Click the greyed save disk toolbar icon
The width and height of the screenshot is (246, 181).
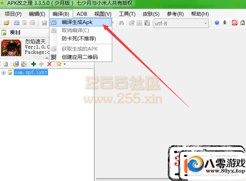tap(44, 23)
